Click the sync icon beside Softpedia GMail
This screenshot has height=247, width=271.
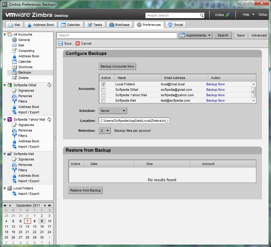point(49,85)
